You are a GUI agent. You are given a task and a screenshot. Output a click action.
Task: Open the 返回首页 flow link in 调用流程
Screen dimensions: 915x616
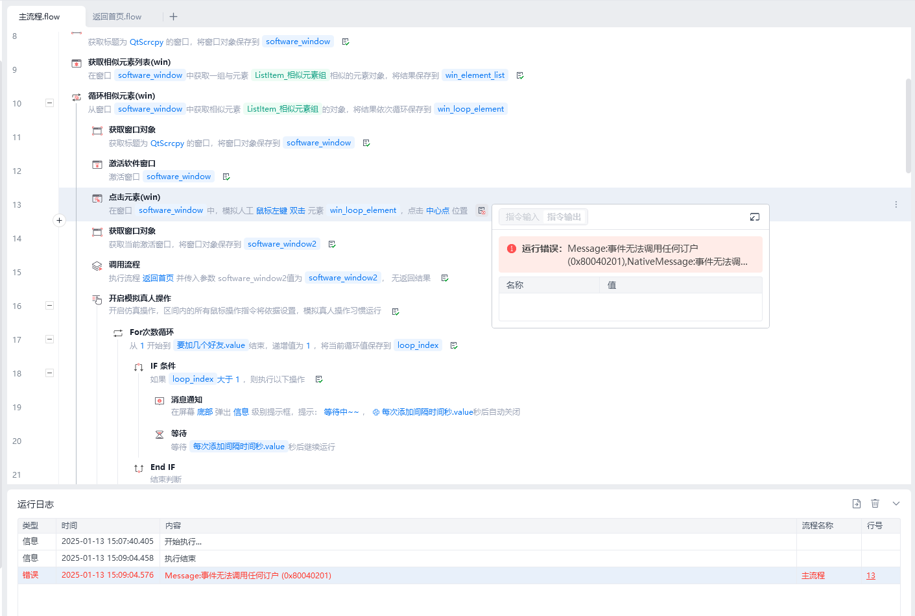pos(158,278)
